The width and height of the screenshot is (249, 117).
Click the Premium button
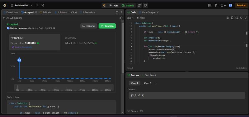coord(242,5)
